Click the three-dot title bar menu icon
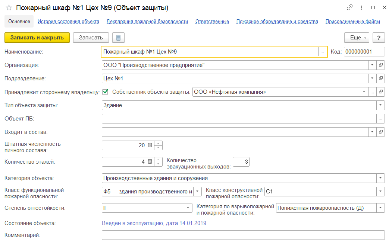The width and height of the screenshot is (392, 244). pyautogui.click(x=361, y=7)
